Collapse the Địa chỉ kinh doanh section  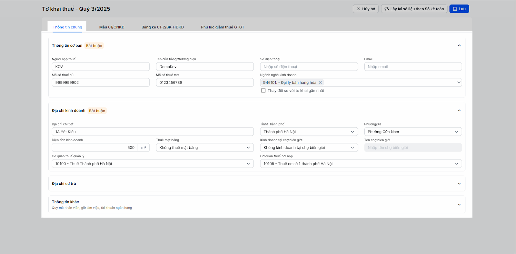(x=459, y=111)
